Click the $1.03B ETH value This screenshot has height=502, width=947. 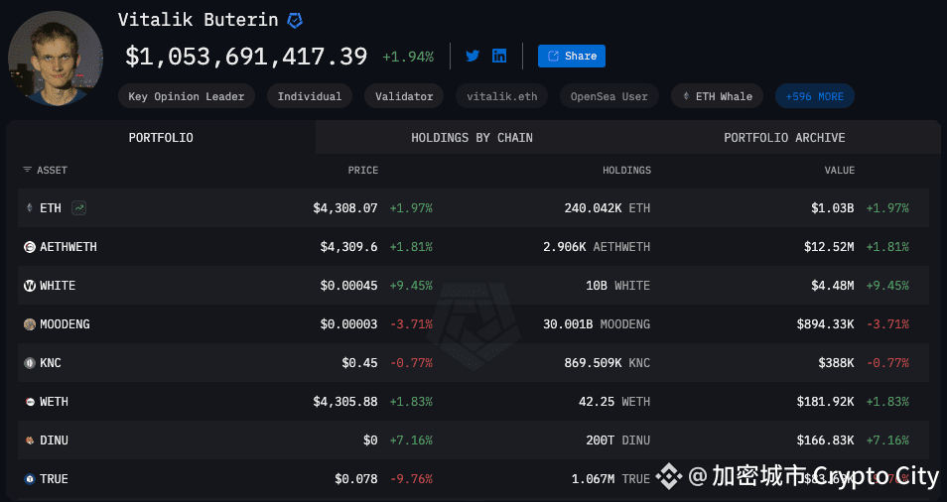(x=832, y=208)
